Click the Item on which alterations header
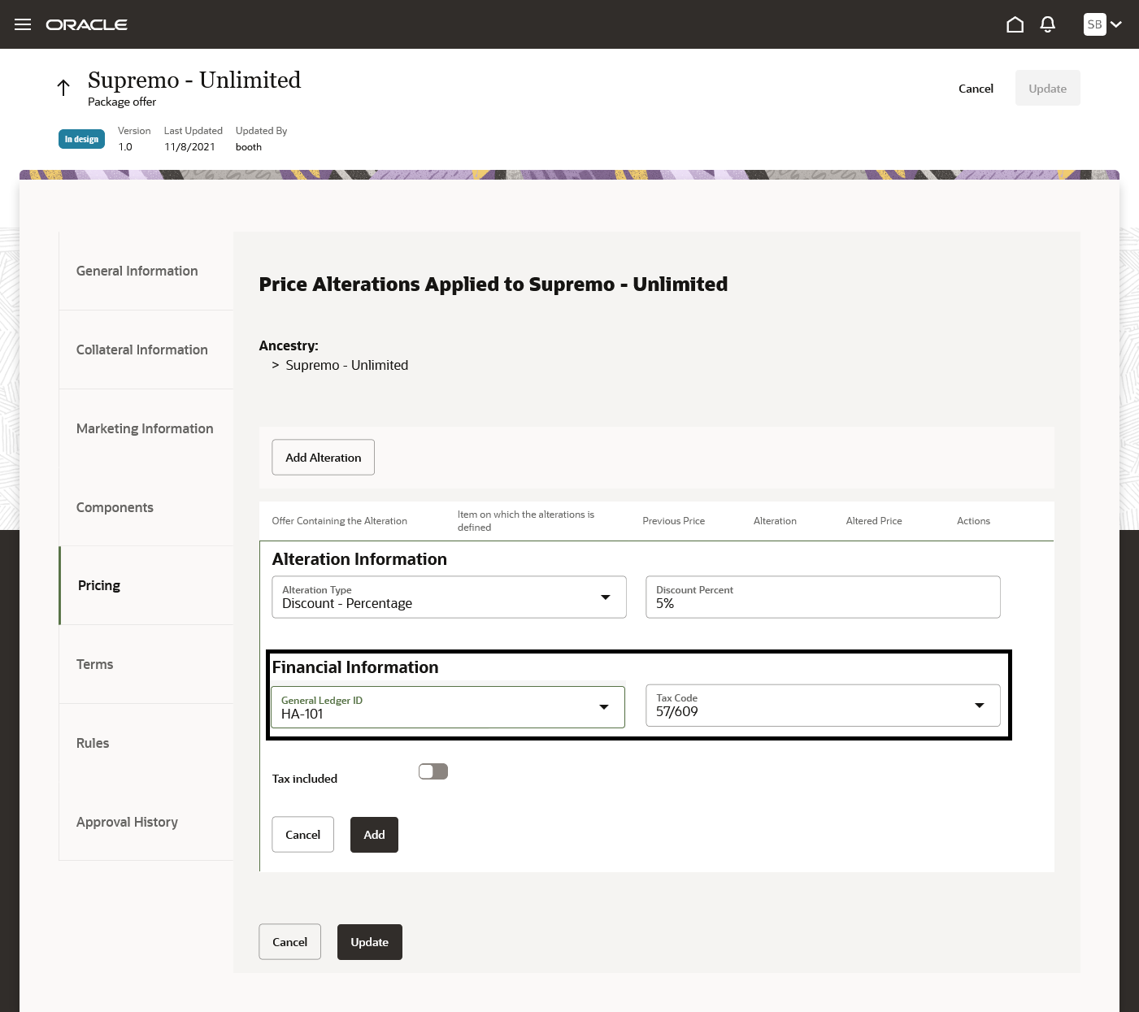Image resolution: width=1139 pixels, height=1012 pixels. (526, 521)
